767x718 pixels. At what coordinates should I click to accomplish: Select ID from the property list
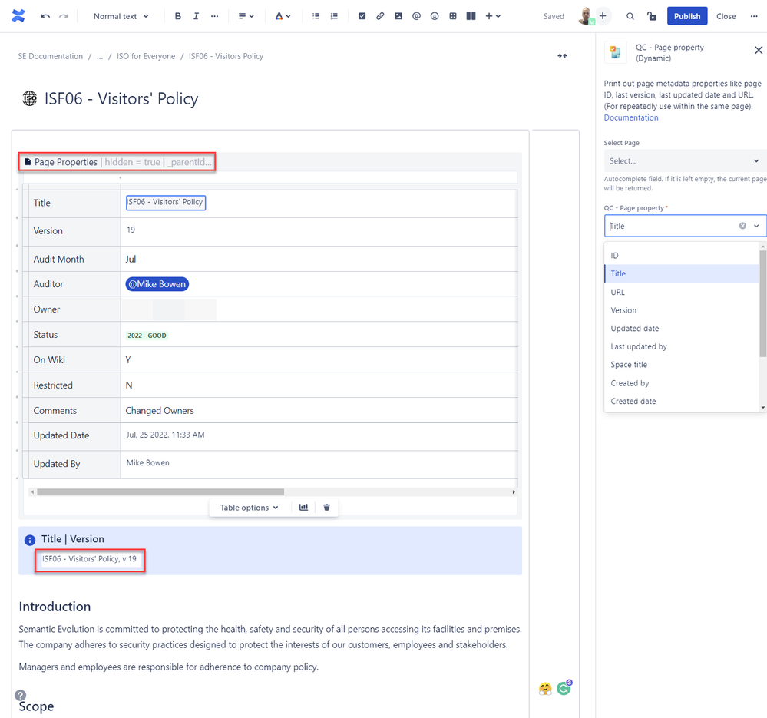(x=682, y=255)
